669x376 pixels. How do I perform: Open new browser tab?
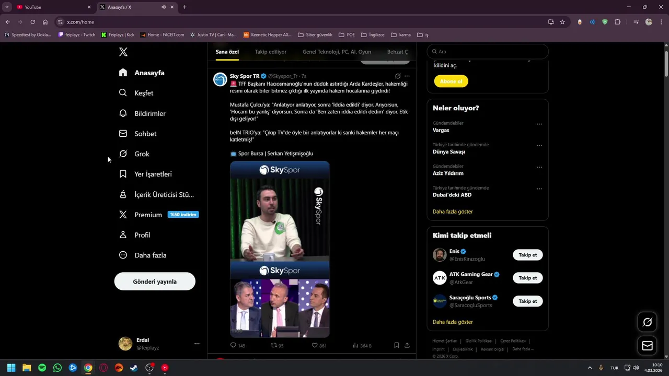(184, 7)
